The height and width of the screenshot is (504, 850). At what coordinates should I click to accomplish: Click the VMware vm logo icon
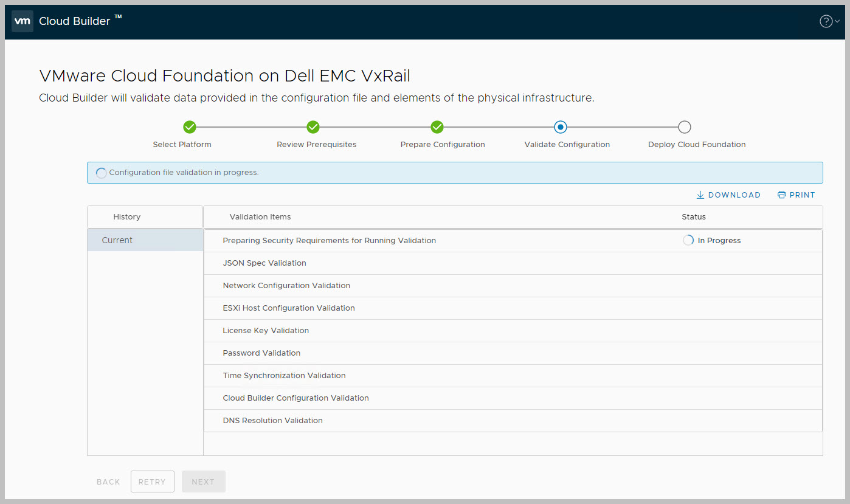pyautogui.click(x=22, y=21)
